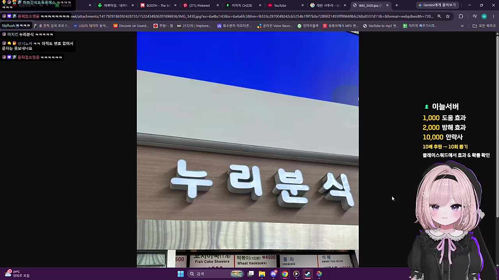Click the address bar URL
Image resolution: width=499 pixels, height=280 pixels.
(x=252, y=16)
